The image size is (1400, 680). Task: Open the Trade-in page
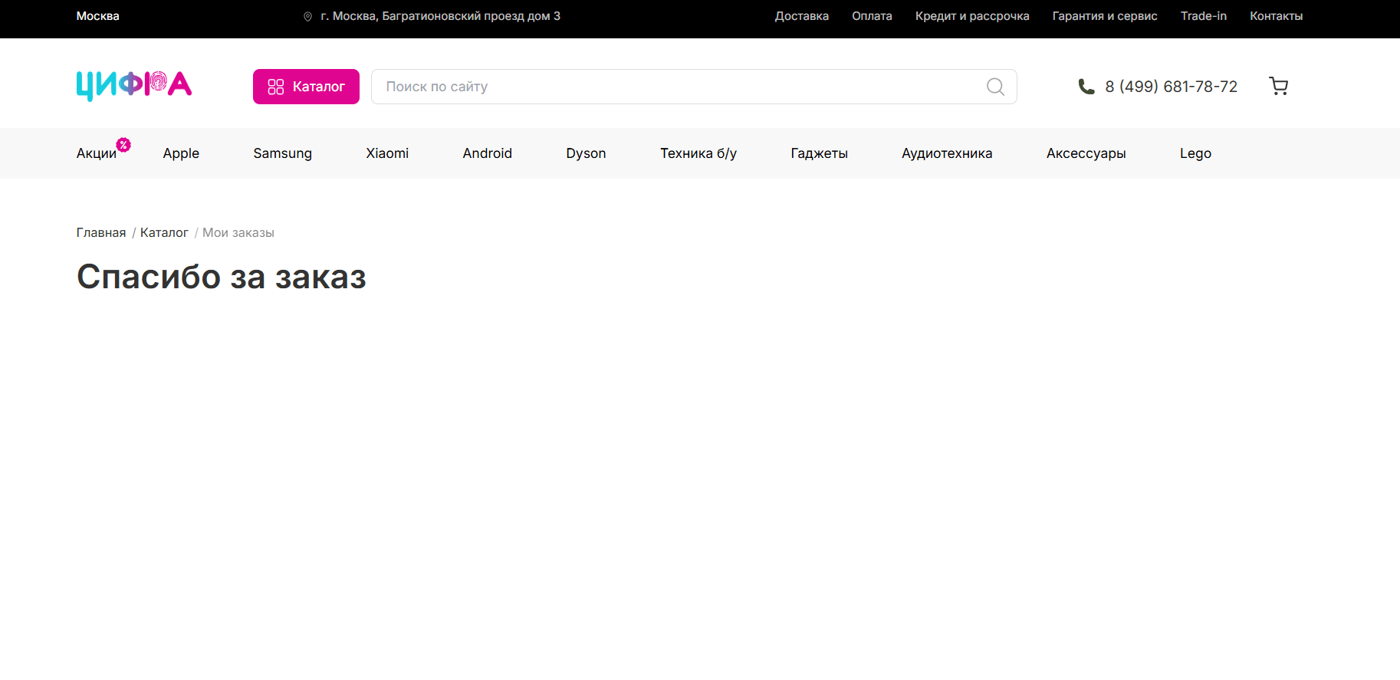coord(1204,16)
